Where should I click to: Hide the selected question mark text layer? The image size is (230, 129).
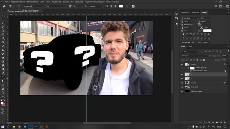pyautogui.click(x=182, y=75)
